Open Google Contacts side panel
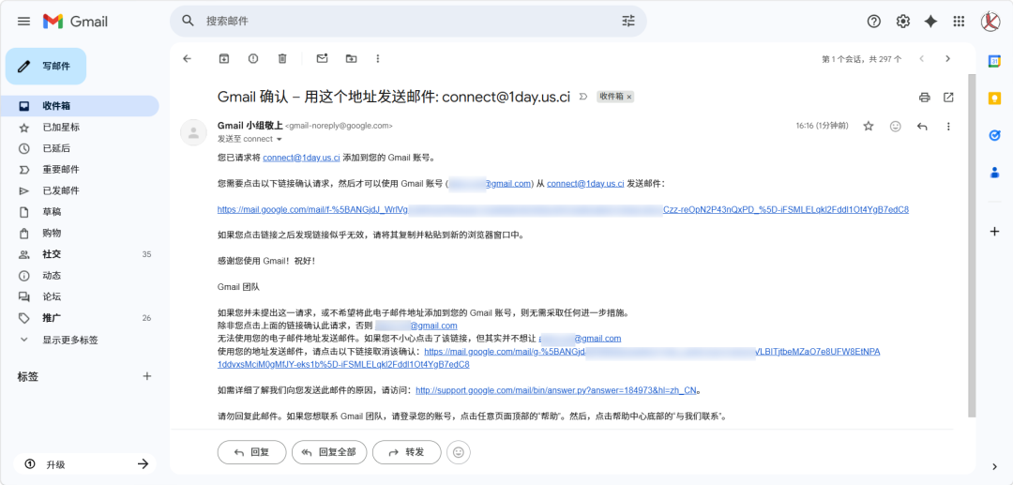Image resolution: width=1013 pixels, height=485 pixels. (994, 173)
